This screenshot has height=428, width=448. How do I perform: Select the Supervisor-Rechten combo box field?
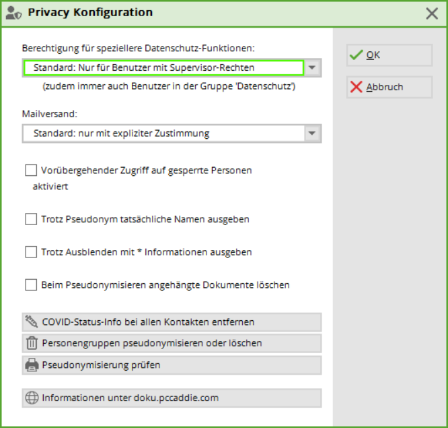pos(163,68)
